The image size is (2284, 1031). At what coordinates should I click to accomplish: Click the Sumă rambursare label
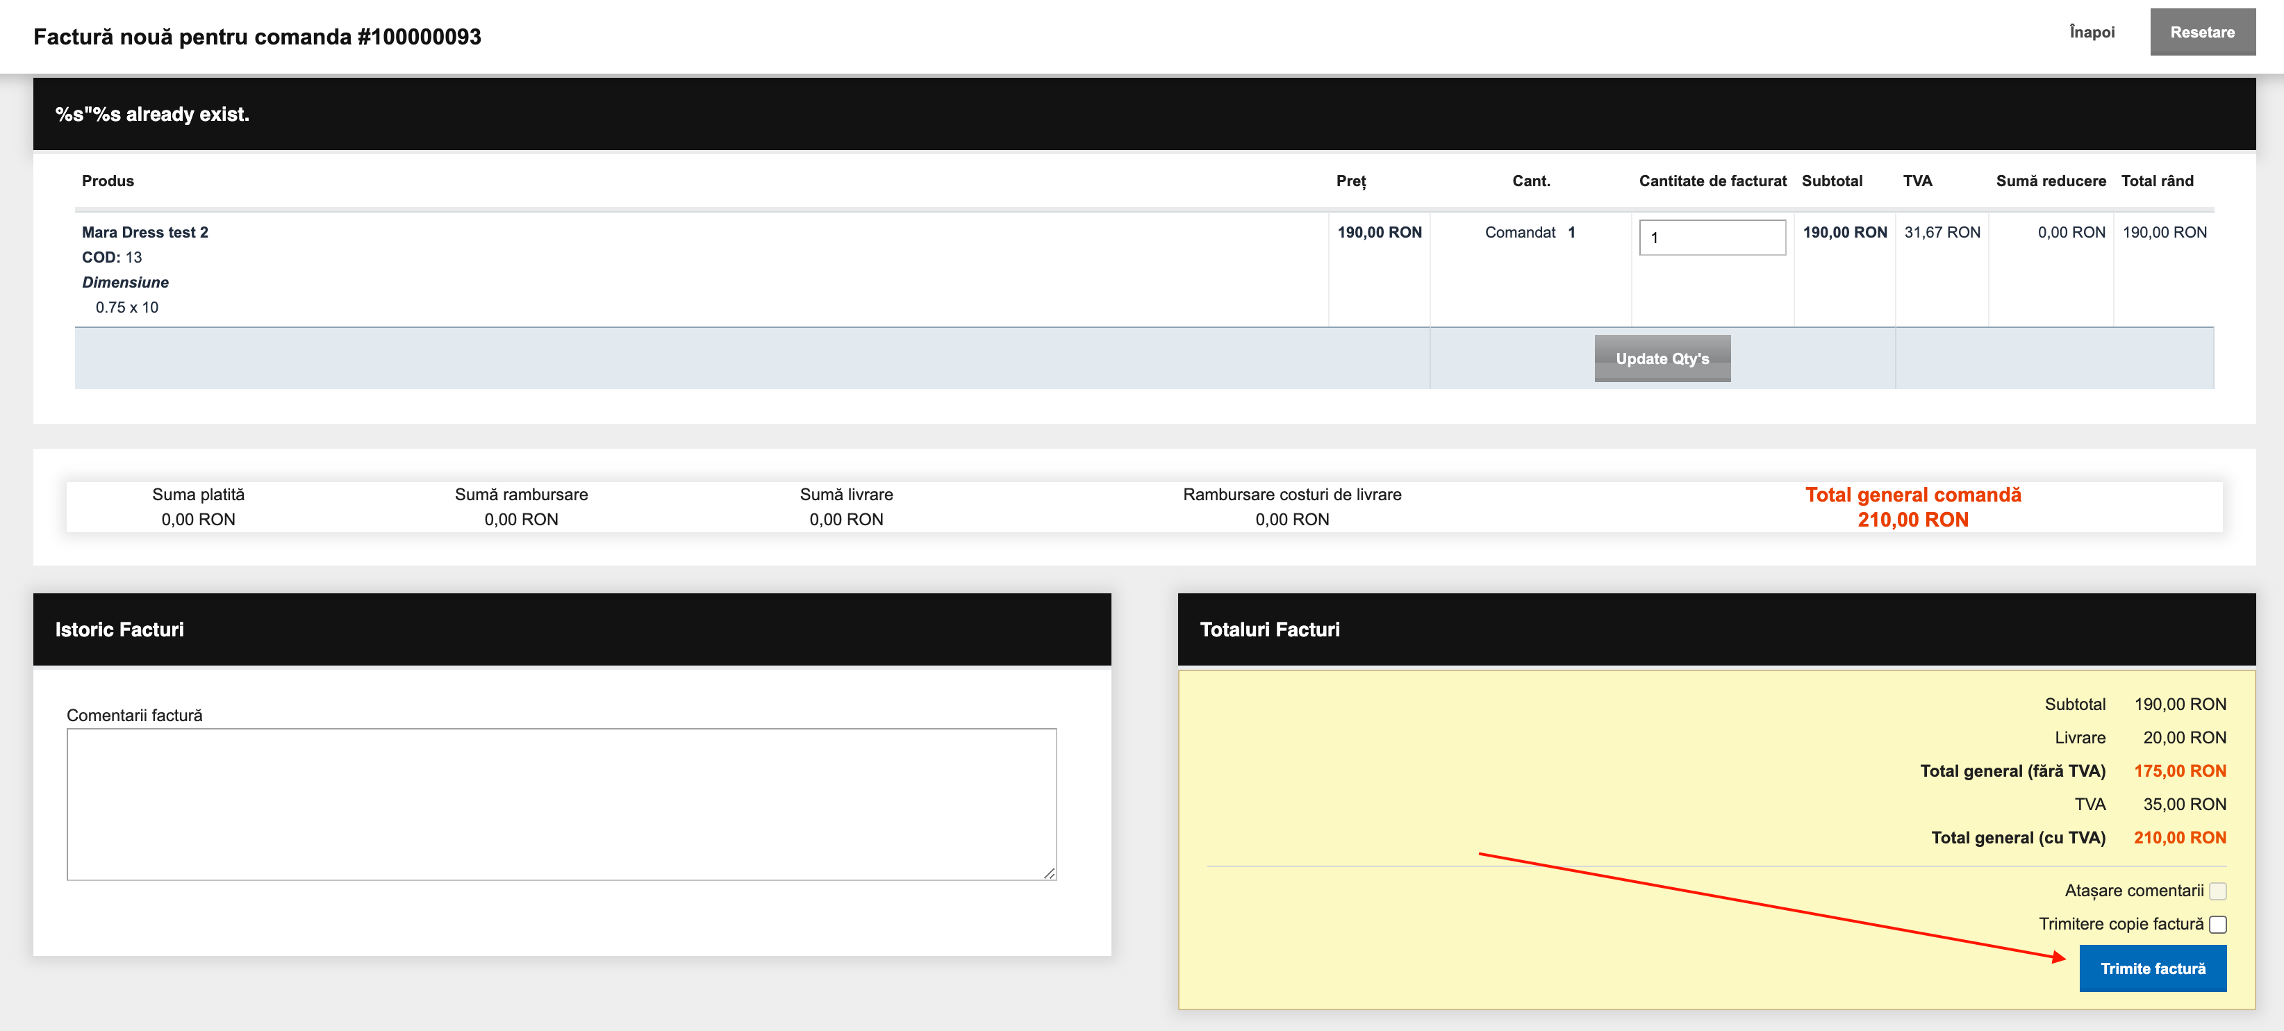[x=520, y=495]
